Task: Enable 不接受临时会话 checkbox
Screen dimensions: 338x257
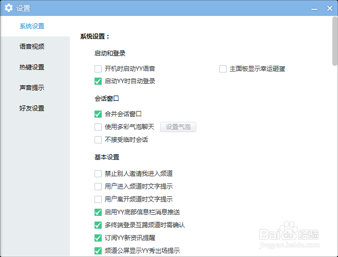Action: (98, 140)
